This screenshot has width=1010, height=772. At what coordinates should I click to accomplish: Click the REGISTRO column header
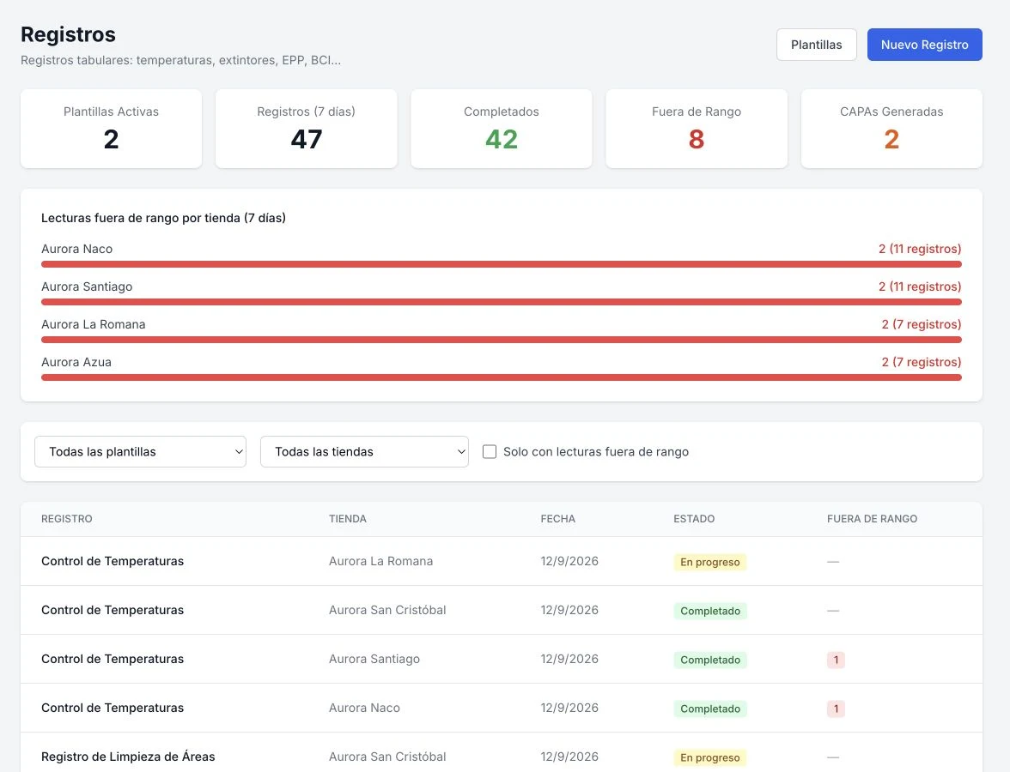tap(67, 518)
